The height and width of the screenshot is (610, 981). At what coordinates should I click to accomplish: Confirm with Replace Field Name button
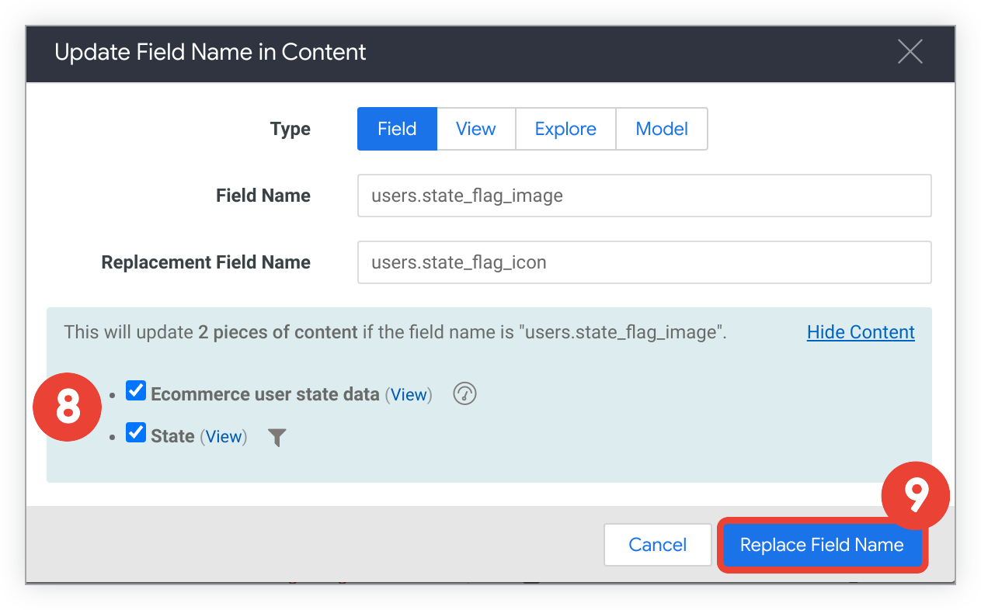(822, 545)
